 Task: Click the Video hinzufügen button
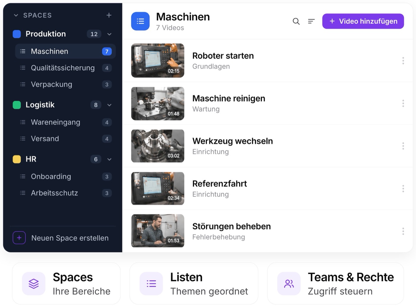pos(363,21)
